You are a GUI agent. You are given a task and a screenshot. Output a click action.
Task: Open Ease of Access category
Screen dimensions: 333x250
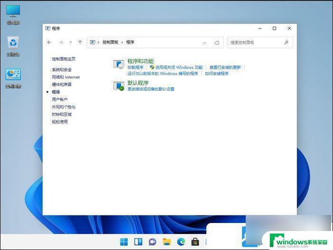(60, 122)
